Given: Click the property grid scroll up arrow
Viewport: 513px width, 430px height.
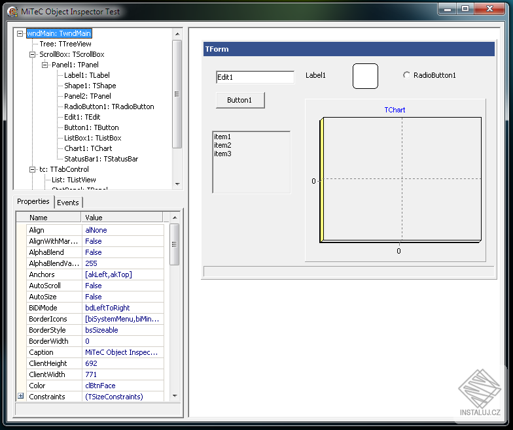Looking at the screenshot, I should click(175, 218).
